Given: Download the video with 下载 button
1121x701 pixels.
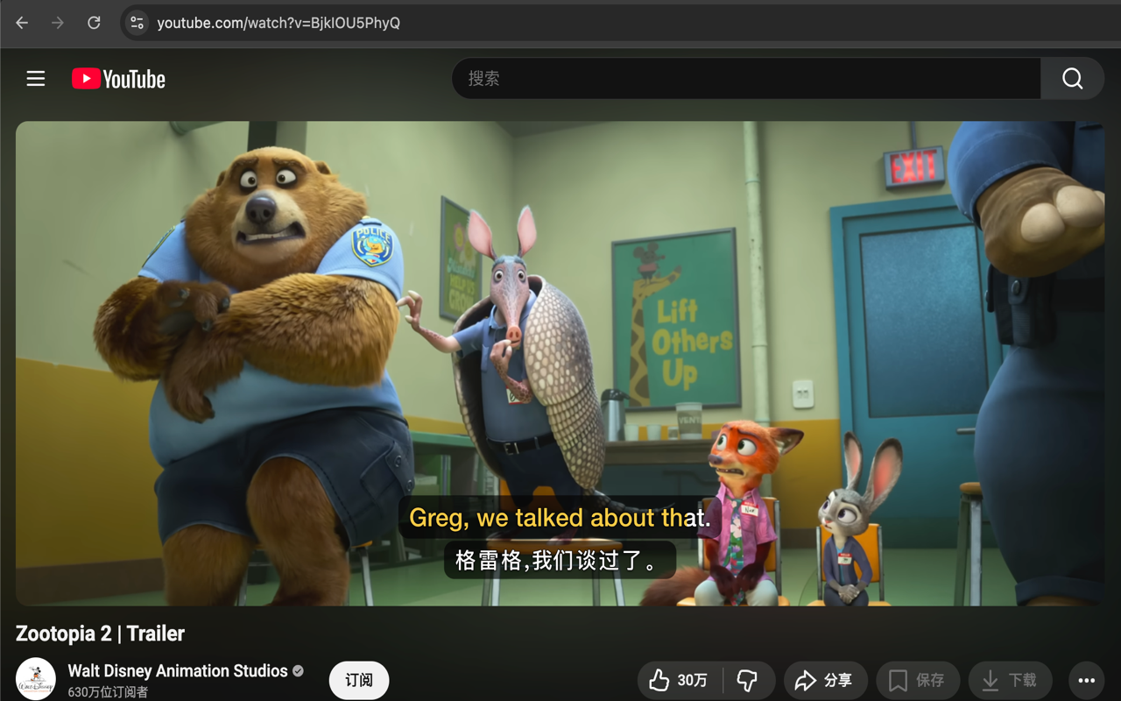Looking at the screenshot, I should click(x=1010, y=680).
